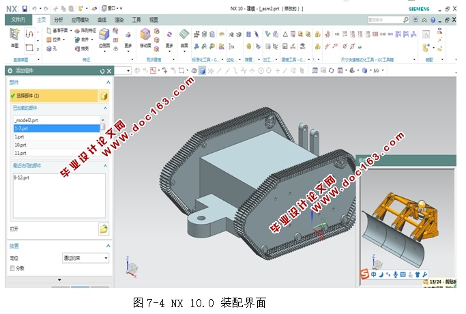This screenshot has width=466, height=314.
Task: Click the Sogou input method S icon
Action: pos(364,274)
